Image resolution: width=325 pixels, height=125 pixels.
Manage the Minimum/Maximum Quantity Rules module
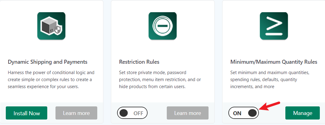[303, 113]
